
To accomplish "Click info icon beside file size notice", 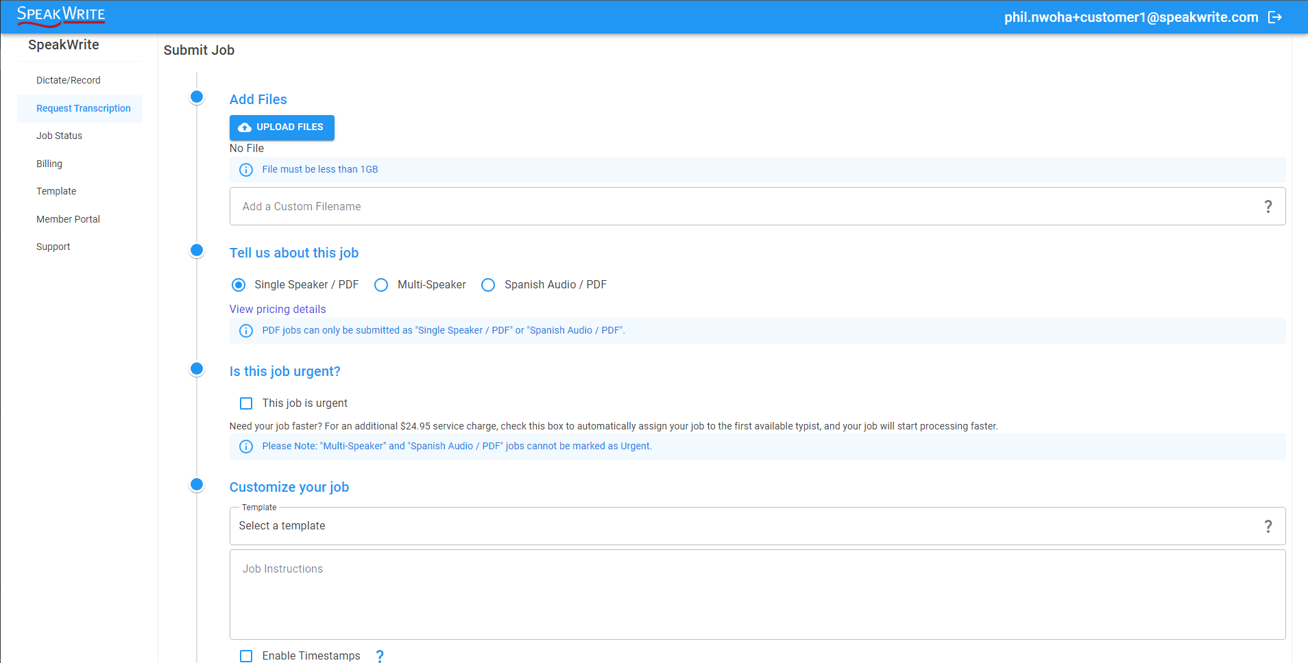I will [x=246, y=170].
